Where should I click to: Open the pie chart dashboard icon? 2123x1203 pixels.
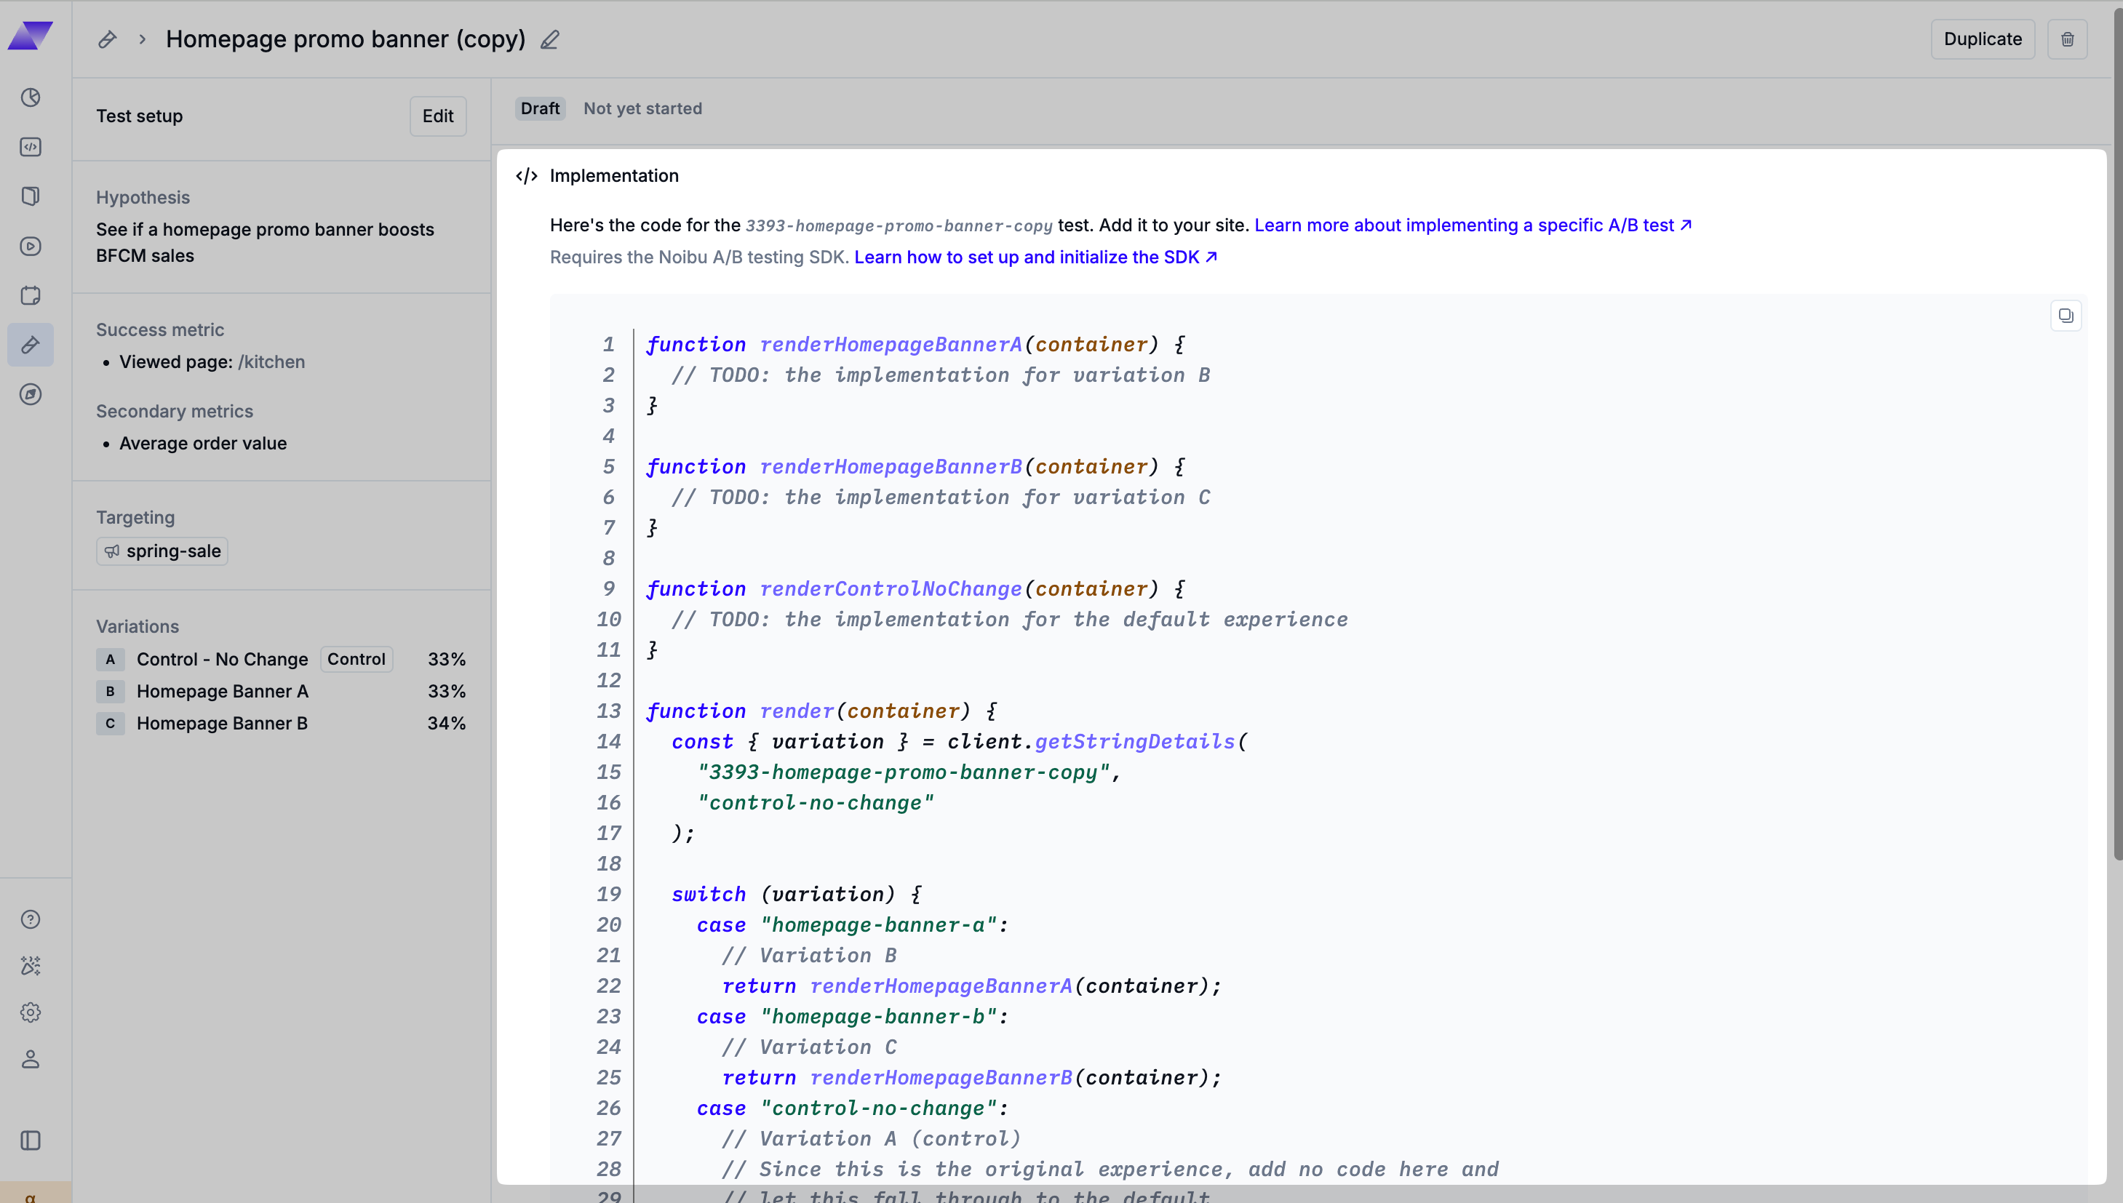tap(31, 97)
